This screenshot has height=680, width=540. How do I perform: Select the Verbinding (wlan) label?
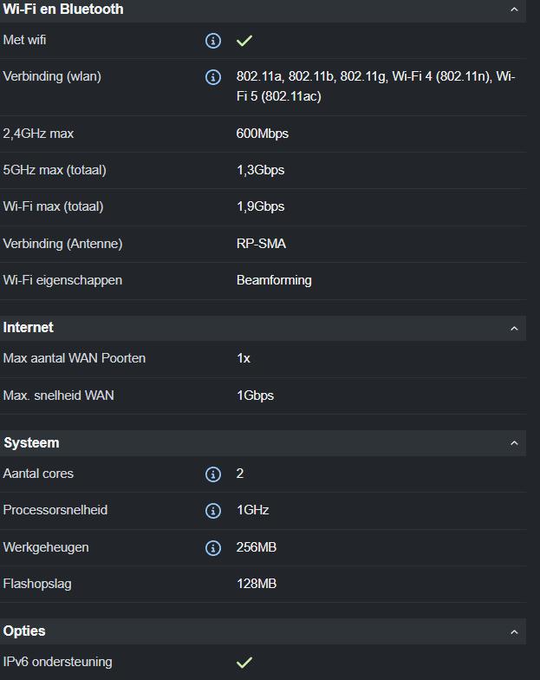[52, 76]
